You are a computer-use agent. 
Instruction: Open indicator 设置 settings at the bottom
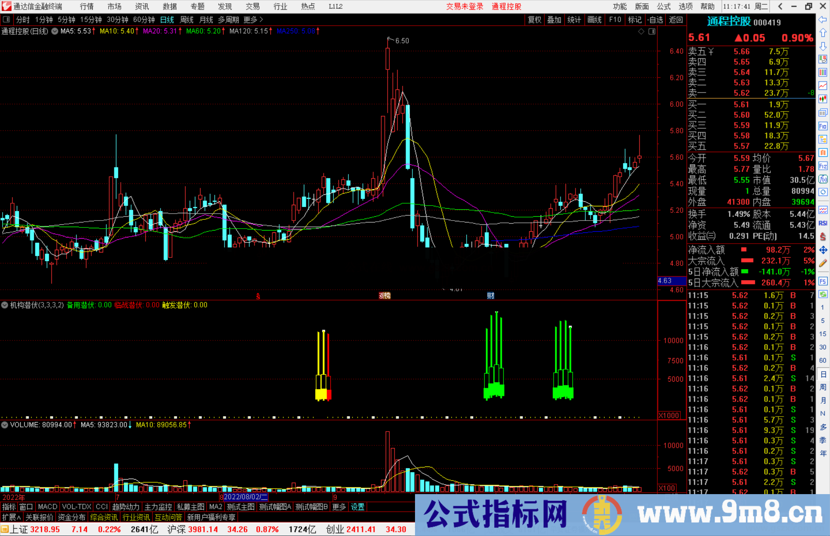coord(357,507)
